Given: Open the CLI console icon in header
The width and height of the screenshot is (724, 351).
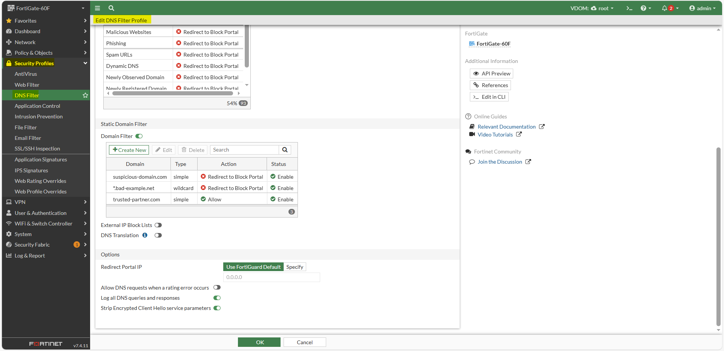Looking at the screenshot, I should tap(629, 8).
